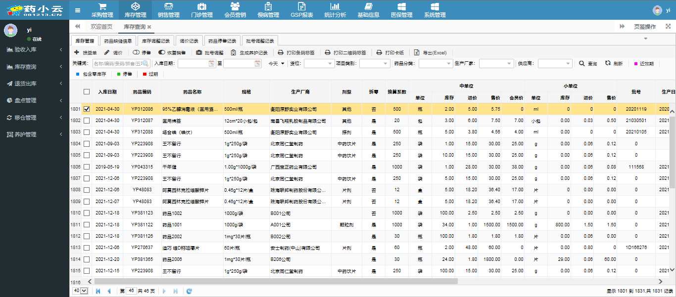Viewport: 676px width, 297px height.
Task: Open the 生成养护记录 clipboard icon
Action: 234,52
